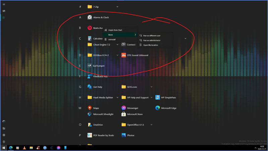Click the # section header

(80, 7)
